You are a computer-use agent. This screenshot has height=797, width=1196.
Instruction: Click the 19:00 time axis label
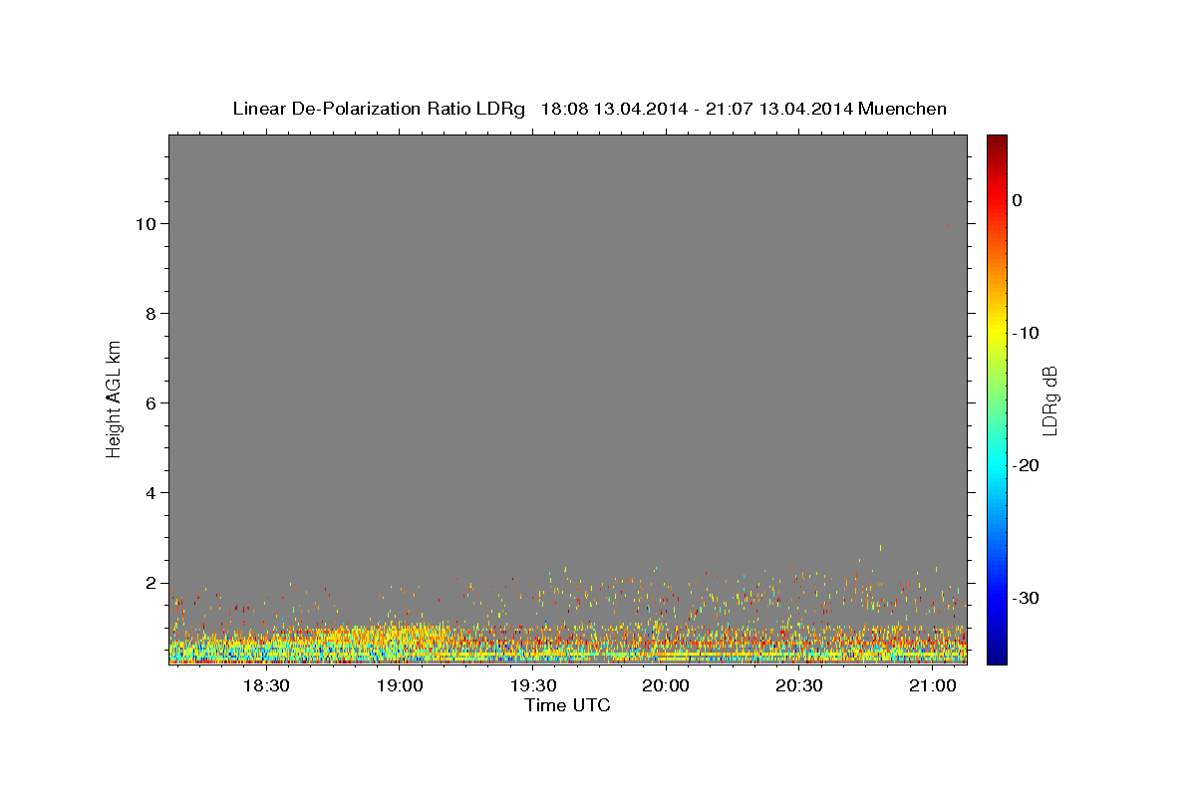[x=400, y=685]
